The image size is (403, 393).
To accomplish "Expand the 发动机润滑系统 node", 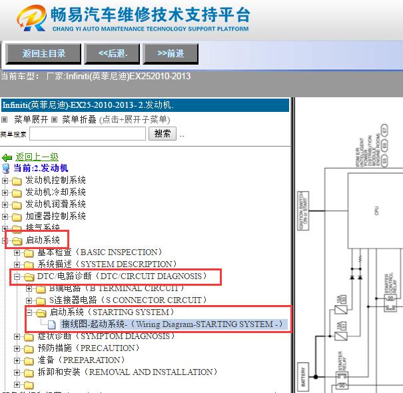I will pos(5,204).
